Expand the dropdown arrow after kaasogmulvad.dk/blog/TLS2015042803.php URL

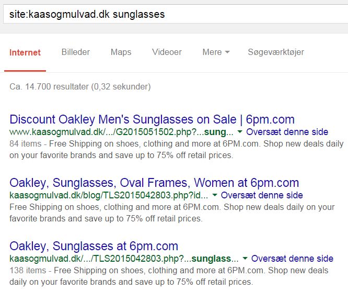point(214,195)
